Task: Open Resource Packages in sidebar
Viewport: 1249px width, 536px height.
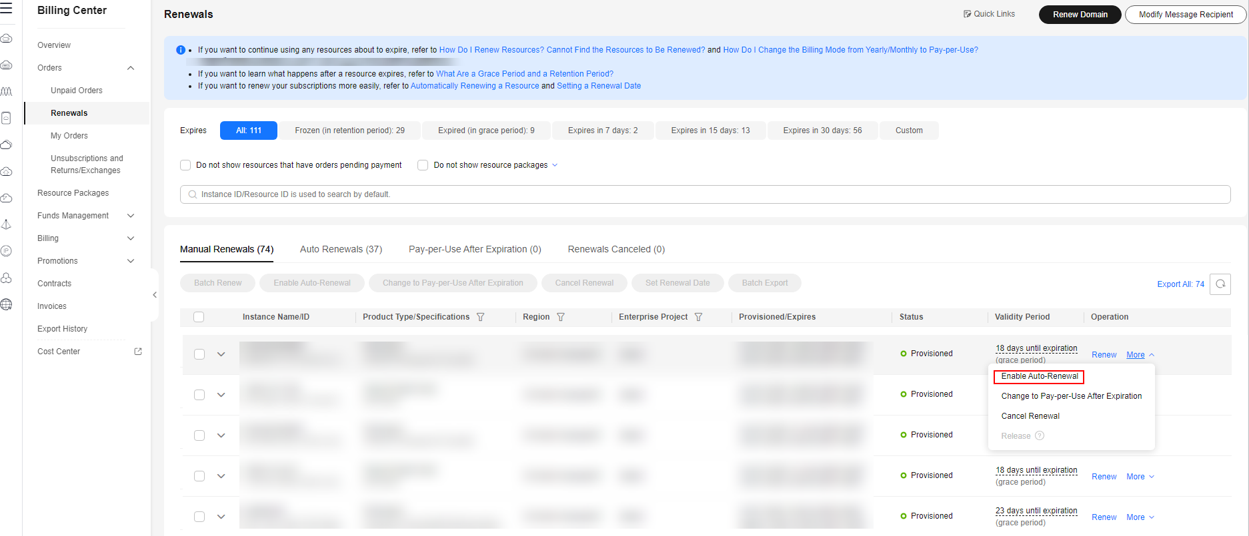Action: tap(73, 193)
